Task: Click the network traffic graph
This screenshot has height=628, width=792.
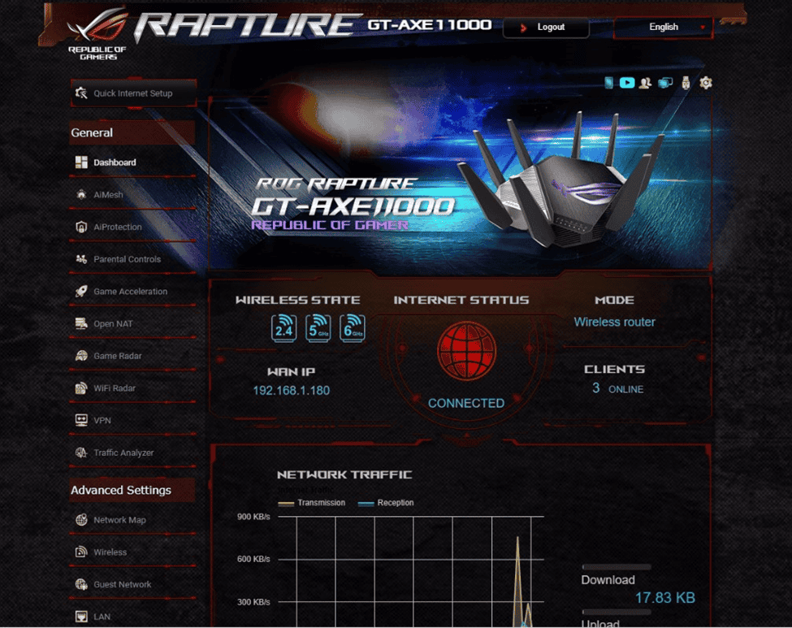Action: tap(411, 571)
